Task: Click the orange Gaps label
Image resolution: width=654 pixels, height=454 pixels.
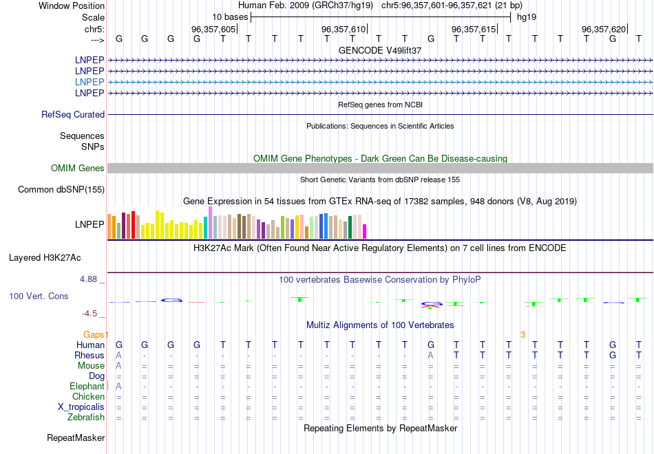Action: click(x=94, y=334)
